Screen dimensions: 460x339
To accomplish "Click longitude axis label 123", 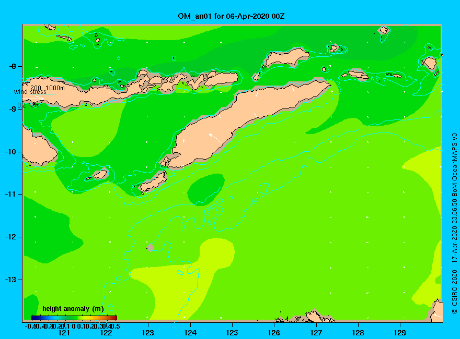I will (148, 333).
